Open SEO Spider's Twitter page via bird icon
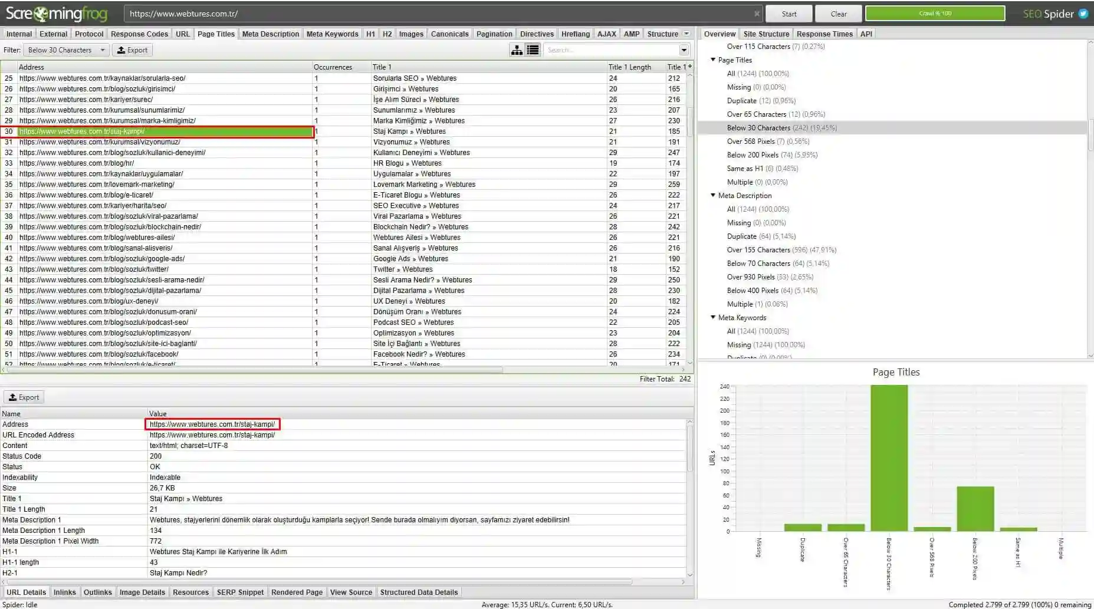The height and width of the screenshot is (609, 1094). (x=1083, y=13)
